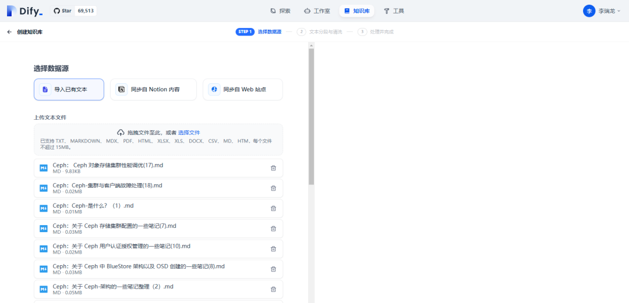629x303 pixels.
Task: Click MD icon of 用户认证授权管理的一些笔记(10).md
Action: pyautogui.click(x=44, y=248)
